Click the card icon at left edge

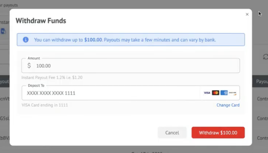pyautogui.click(x=3, y=31)
